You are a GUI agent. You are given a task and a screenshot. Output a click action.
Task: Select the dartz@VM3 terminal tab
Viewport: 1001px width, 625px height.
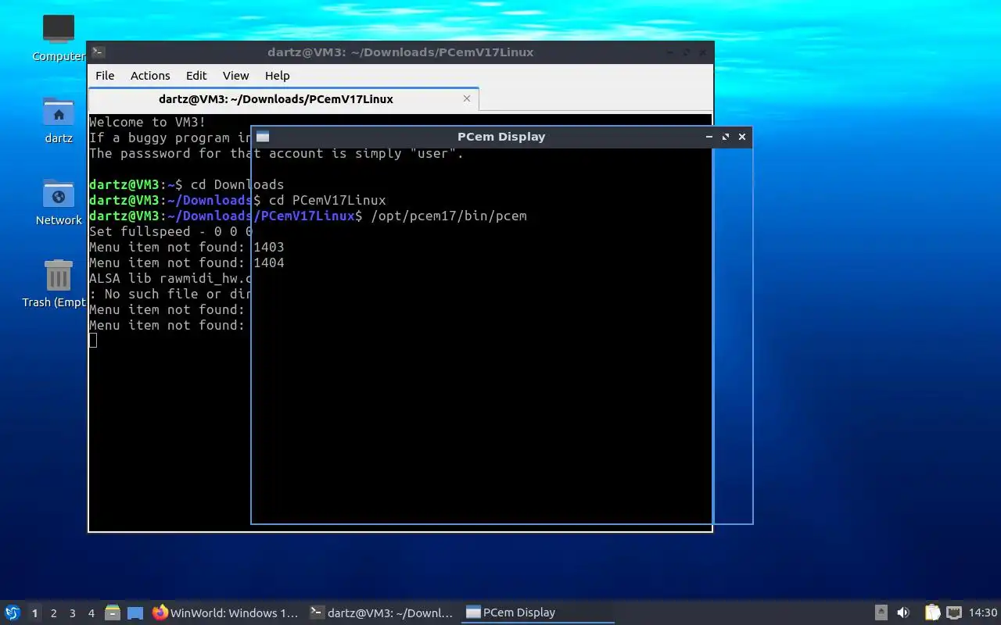coord(283,99)
